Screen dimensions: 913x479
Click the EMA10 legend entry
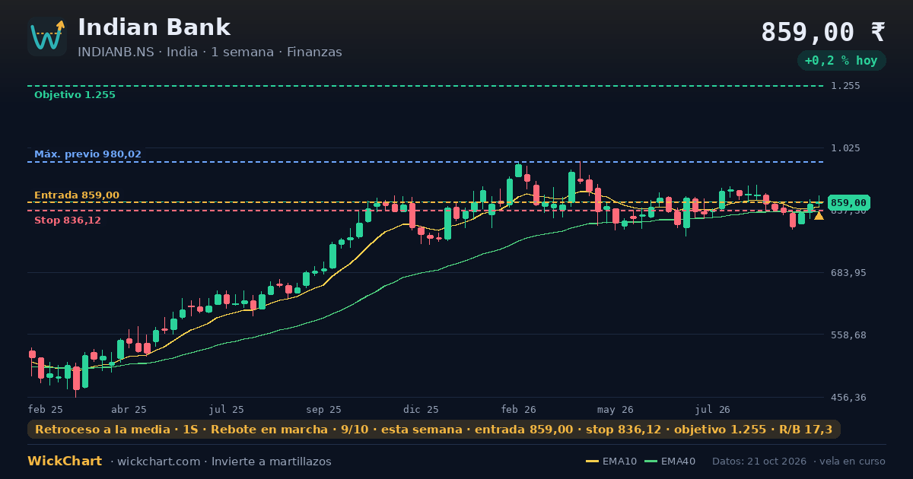pyautogui.click(x=611, y=462)
